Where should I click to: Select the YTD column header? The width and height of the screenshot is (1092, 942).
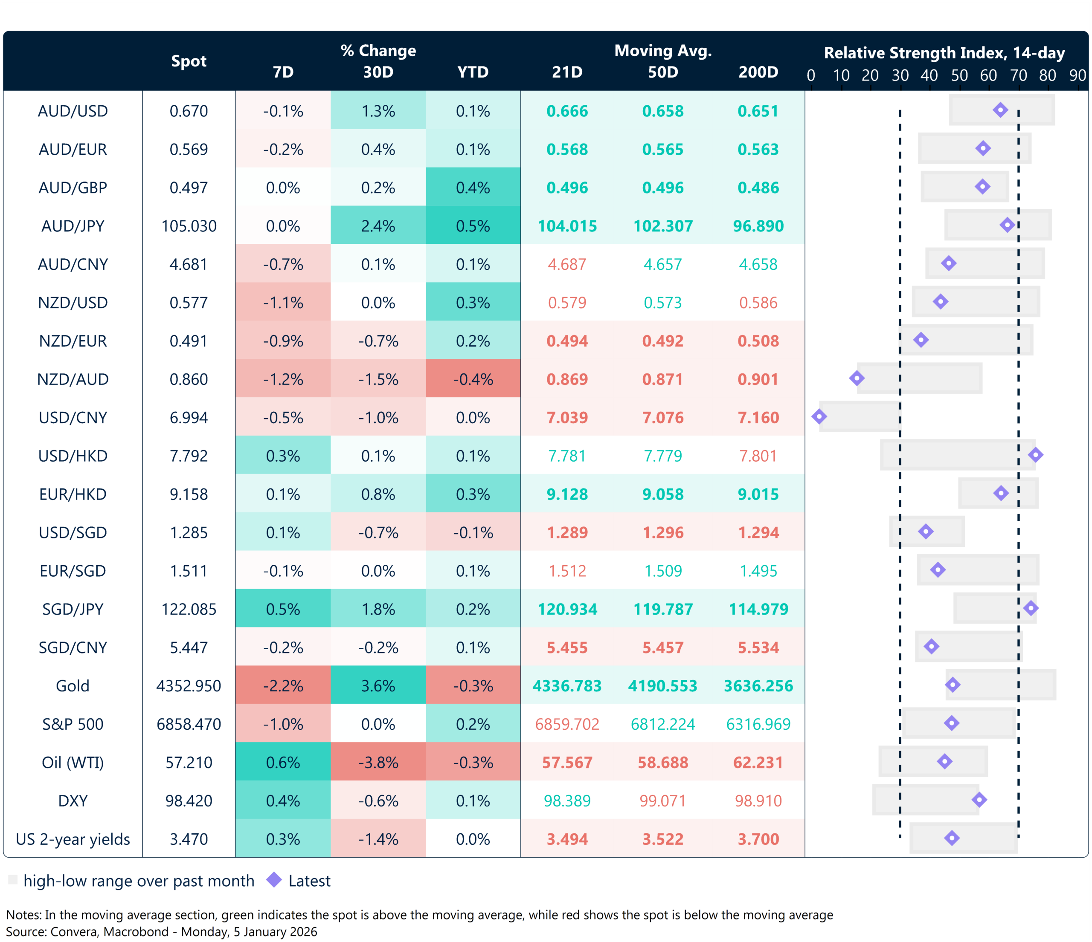click(473, 72)
